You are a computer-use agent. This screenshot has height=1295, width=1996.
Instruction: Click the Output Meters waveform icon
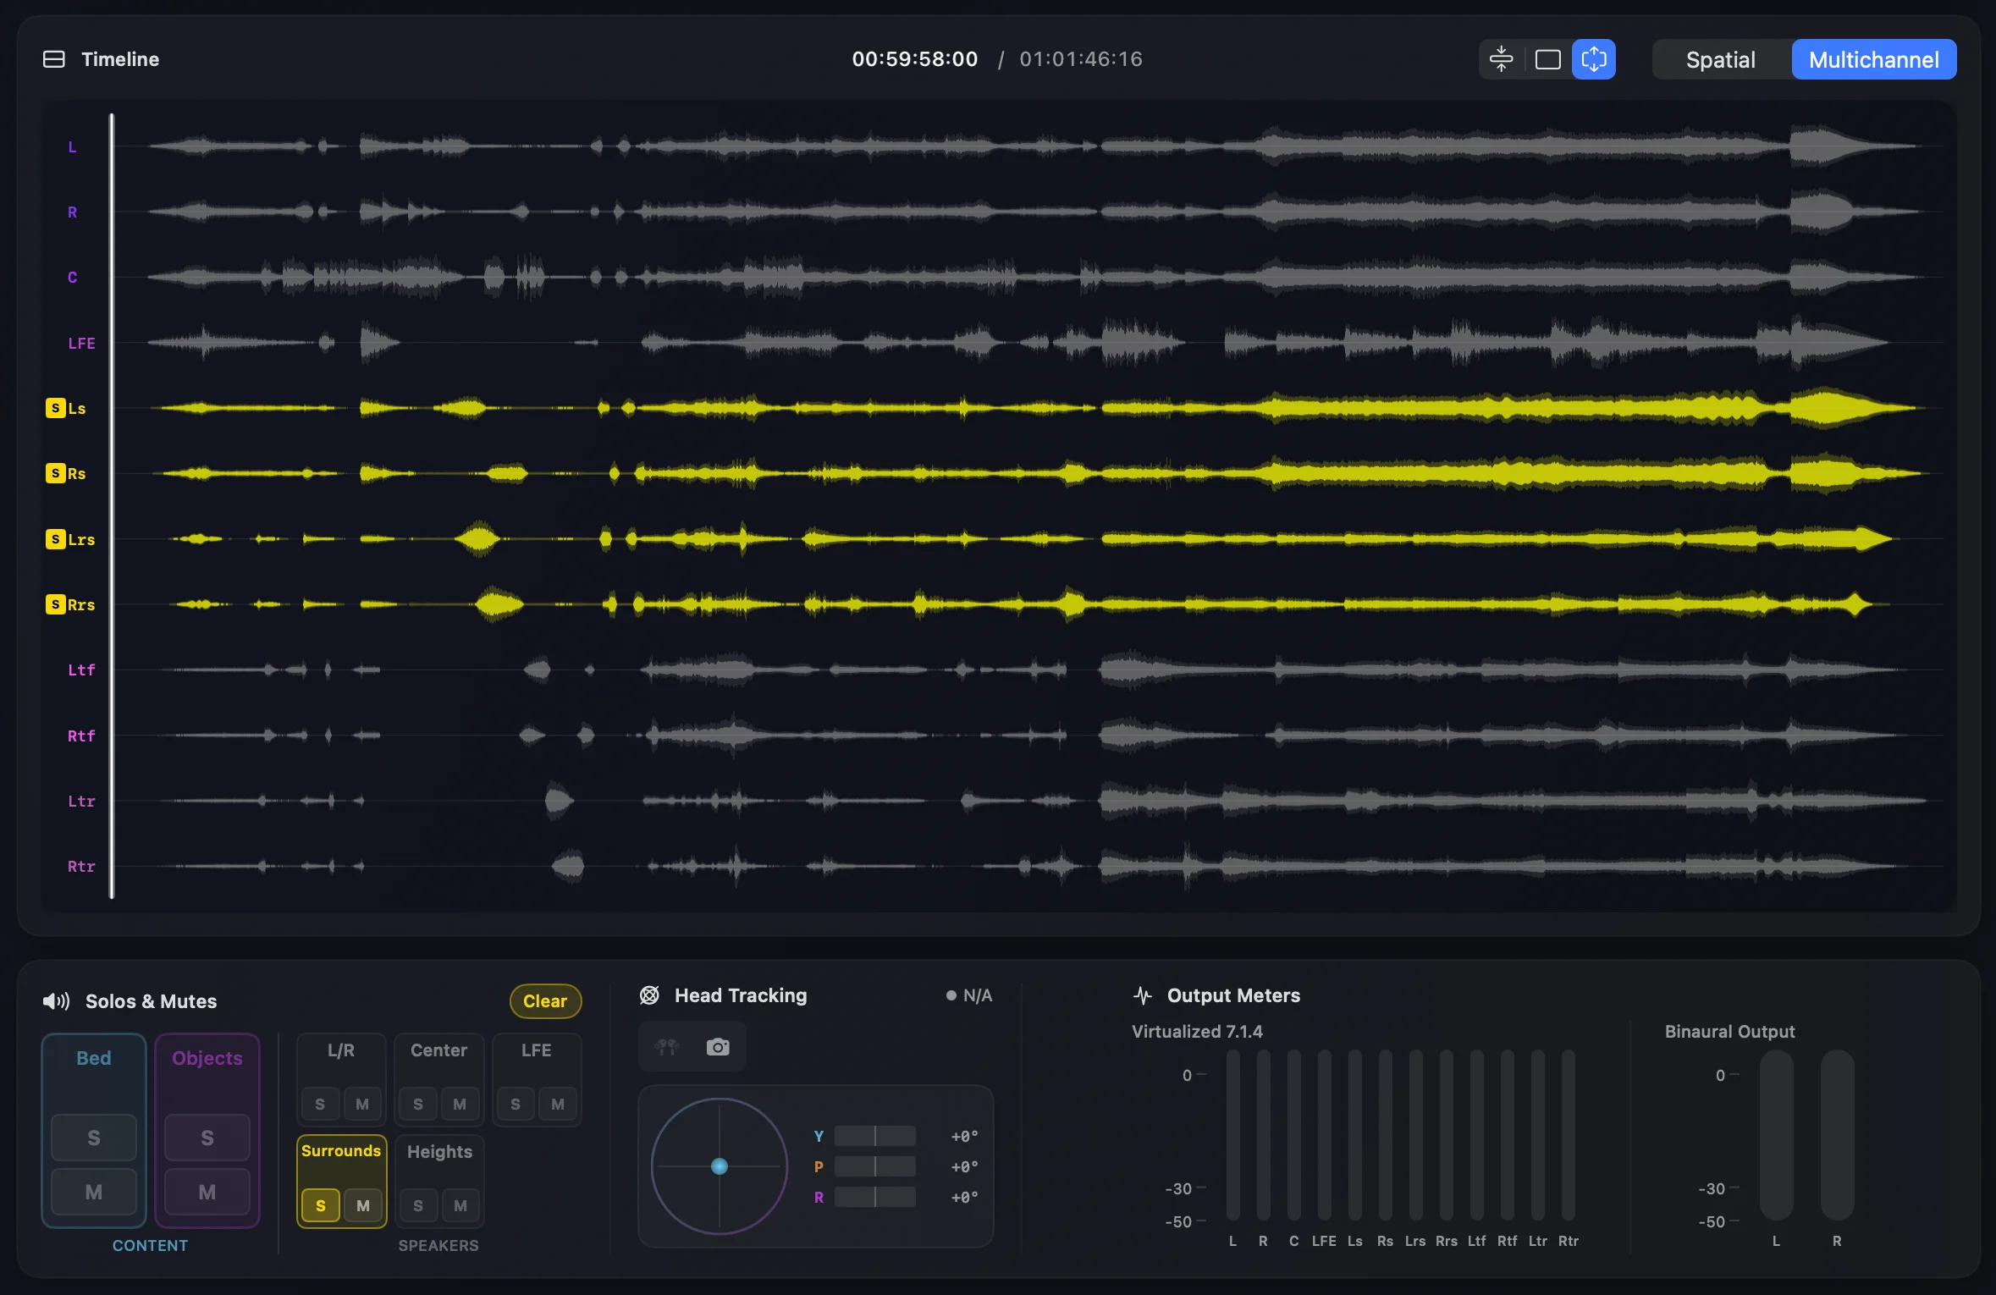click(1143, 995)
